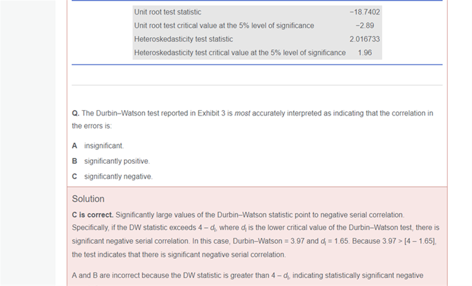
Task: Click the Solution heading
Action: (88, 199)
